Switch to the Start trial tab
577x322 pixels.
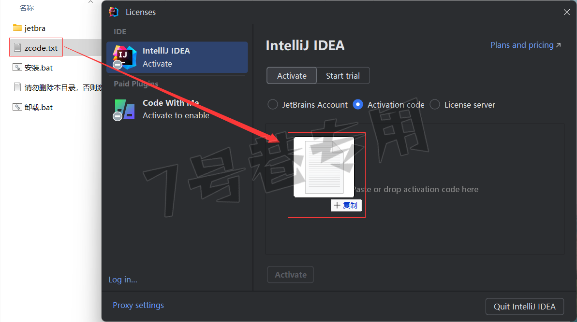pyautogui.click(x=343, y=76)
